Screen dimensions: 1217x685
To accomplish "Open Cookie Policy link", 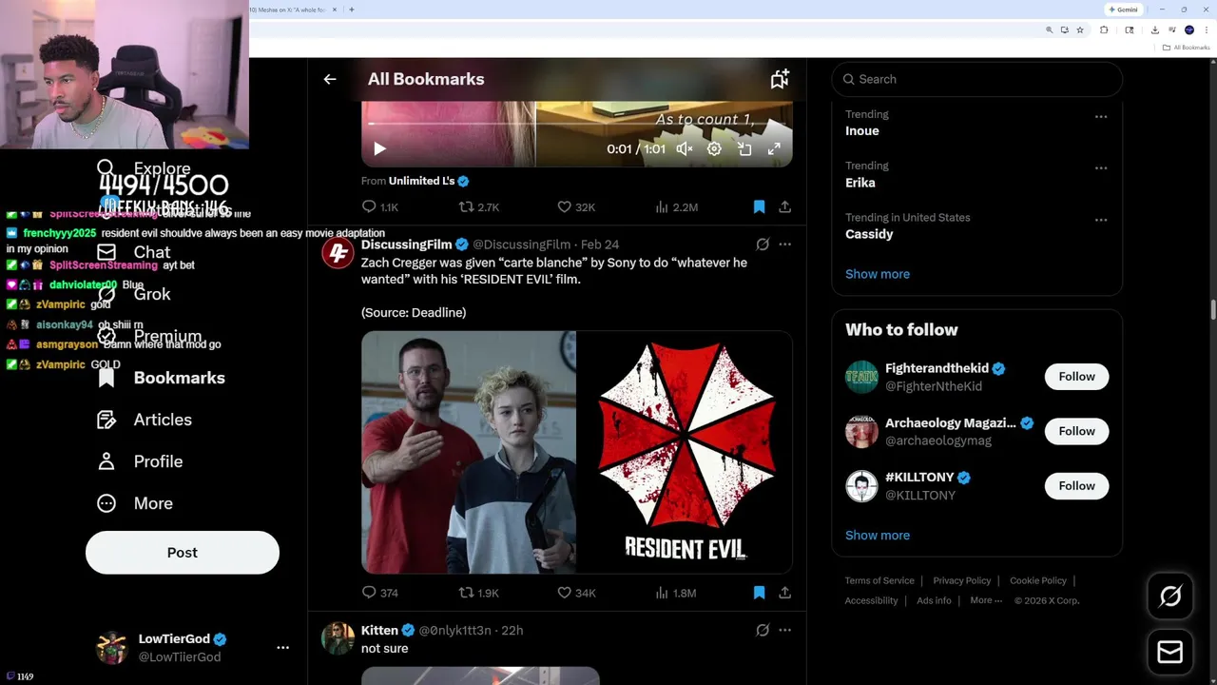I will pos(1038,580).
